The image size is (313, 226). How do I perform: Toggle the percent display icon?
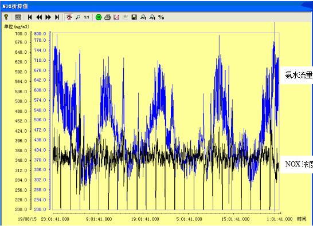coord(161,17)
